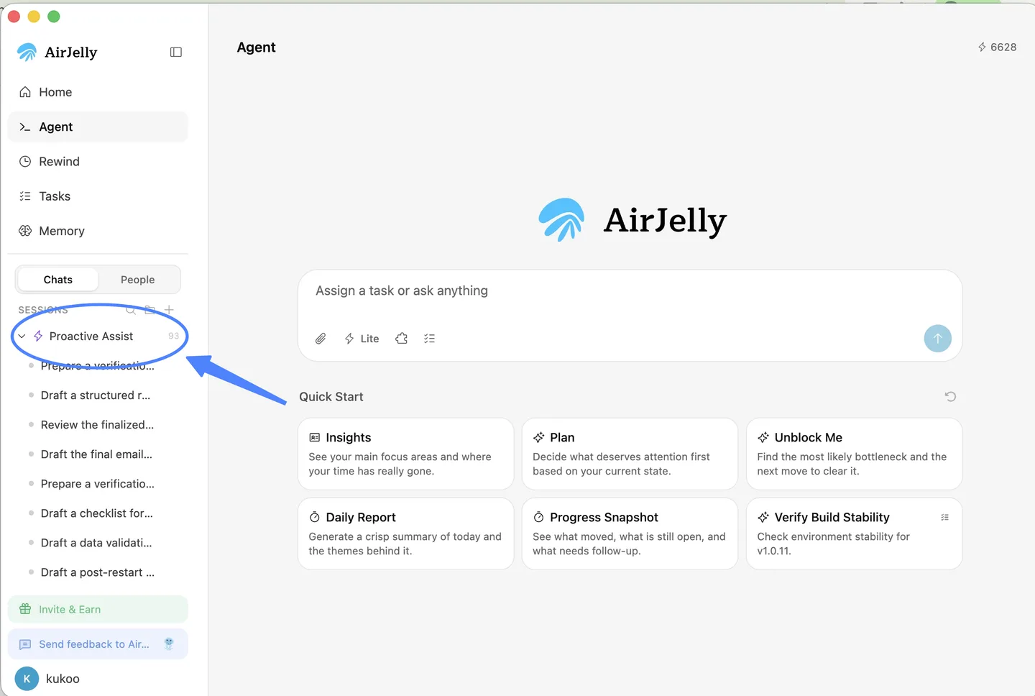Attach a file with the paperclip icon
1035x696 pixels.
click(x=321, y=339)
